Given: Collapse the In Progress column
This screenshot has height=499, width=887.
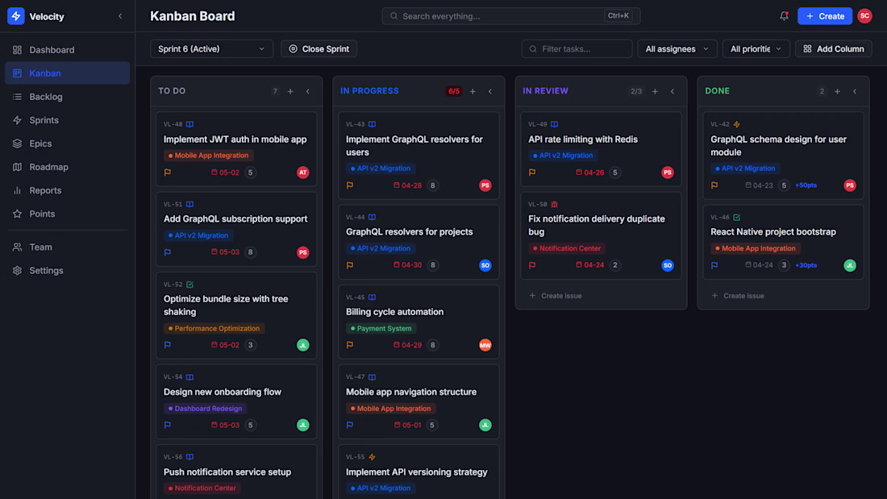Looking at the screenshot, I should (x=490, y=91).
